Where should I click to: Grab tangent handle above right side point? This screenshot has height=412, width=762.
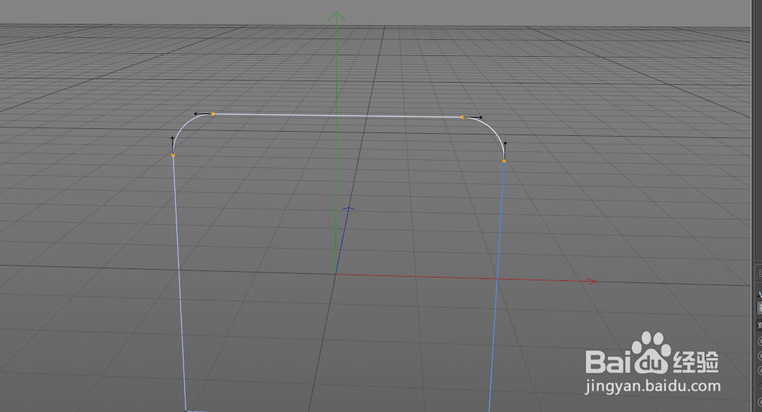coord(505,143)
